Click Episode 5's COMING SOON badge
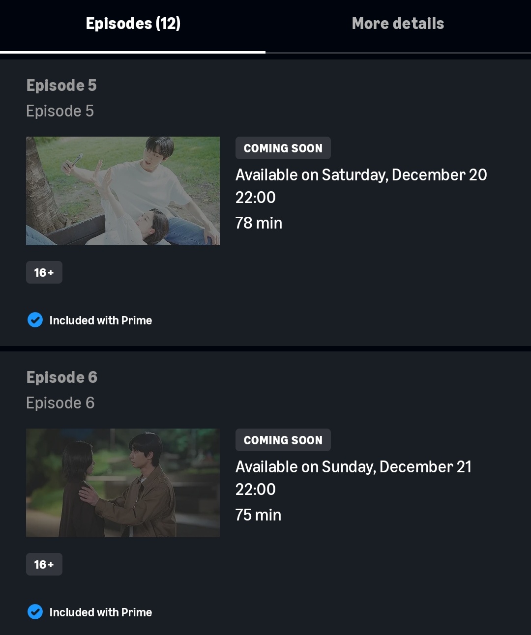The image size is (531, 635). (x=283, y=148)
